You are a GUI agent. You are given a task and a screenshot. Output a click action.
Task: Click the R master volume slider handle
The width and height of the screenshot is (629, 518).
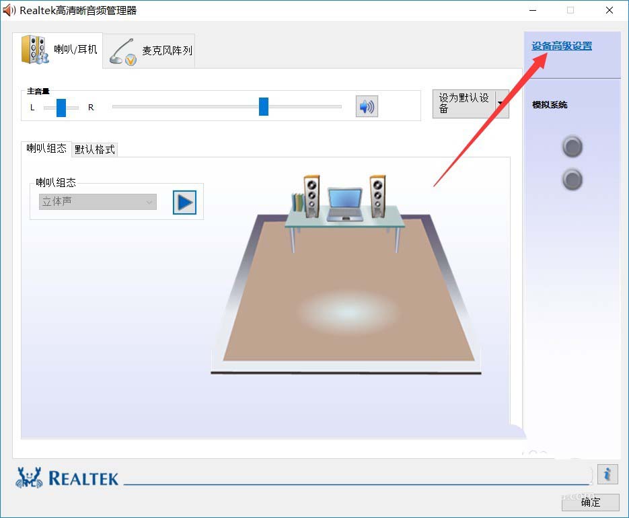coord(263,106)
